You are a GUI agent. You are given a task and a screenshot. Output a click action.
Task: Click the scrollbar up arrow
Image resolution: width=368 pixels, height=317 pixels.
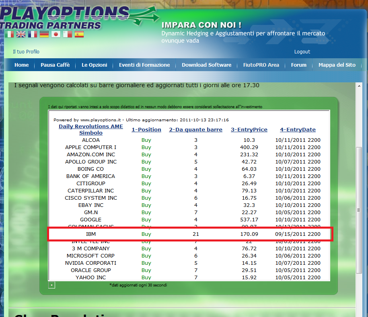359,86
